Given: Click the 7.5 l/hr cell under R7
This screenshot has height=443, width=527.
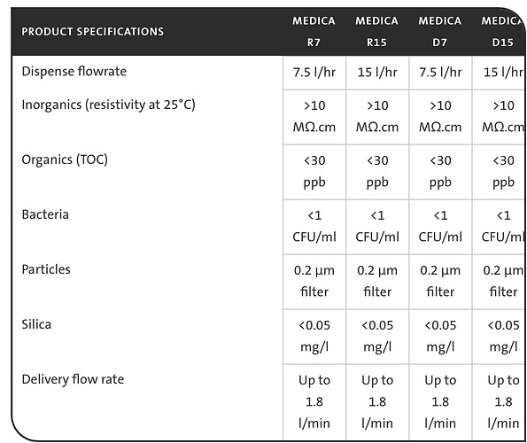Looking at the screenshot, I should click(314, 73).
